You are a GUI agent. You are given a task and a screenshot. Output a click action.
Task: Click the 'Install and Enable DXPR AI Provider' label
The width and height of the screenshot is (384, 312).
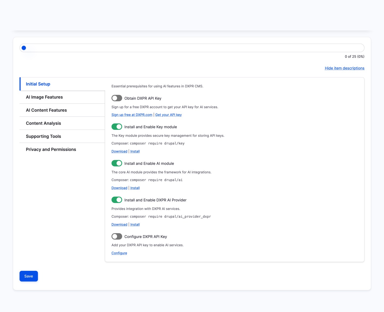click(155, 200)
